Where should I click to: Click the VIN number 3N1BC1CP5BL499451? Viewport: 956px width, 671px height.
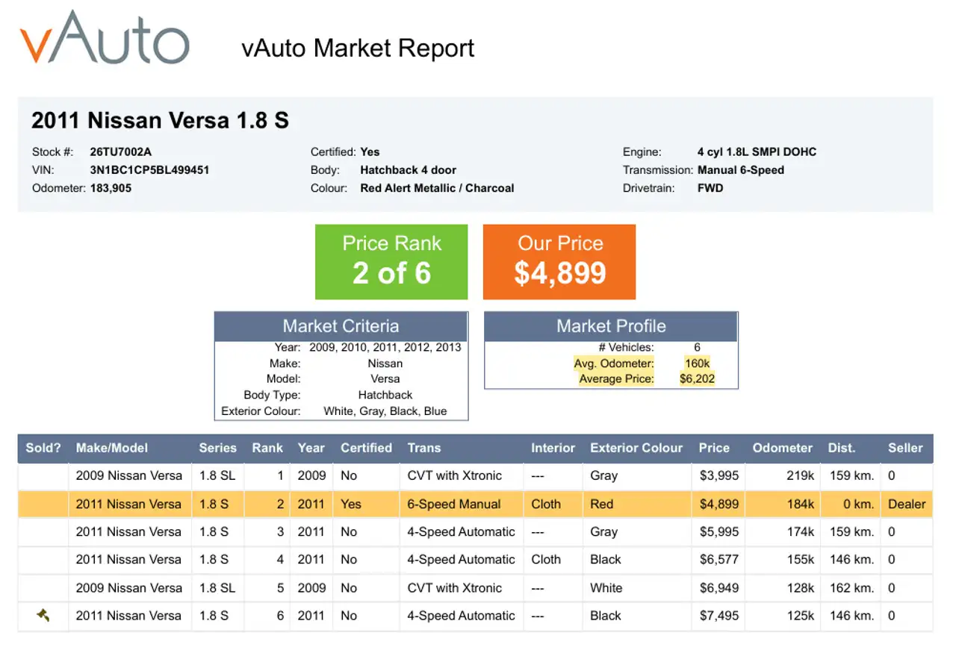point(149,169)
